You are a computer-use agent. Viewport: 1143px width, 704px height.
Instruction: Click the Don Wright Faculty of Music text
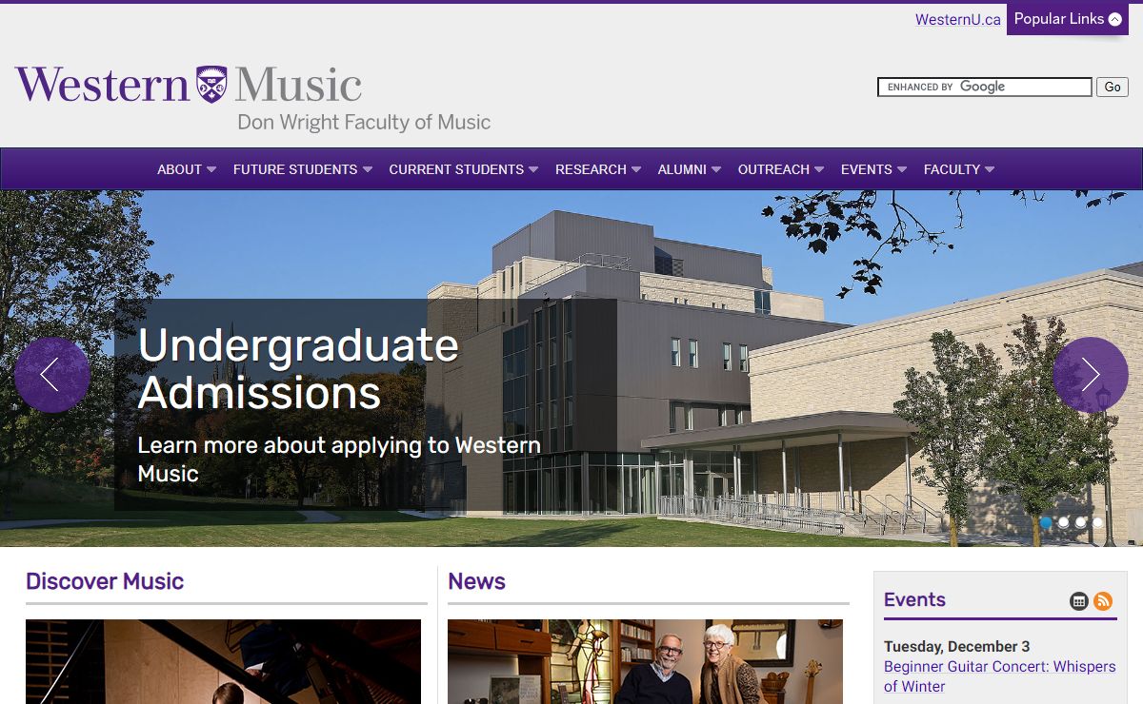[364, 122]
